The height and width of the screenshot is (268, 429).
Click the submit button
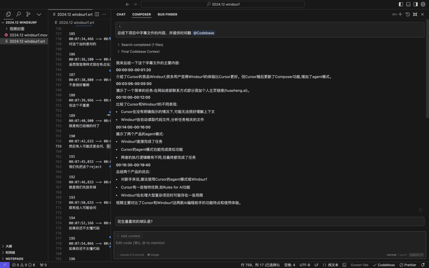[416, 255]
